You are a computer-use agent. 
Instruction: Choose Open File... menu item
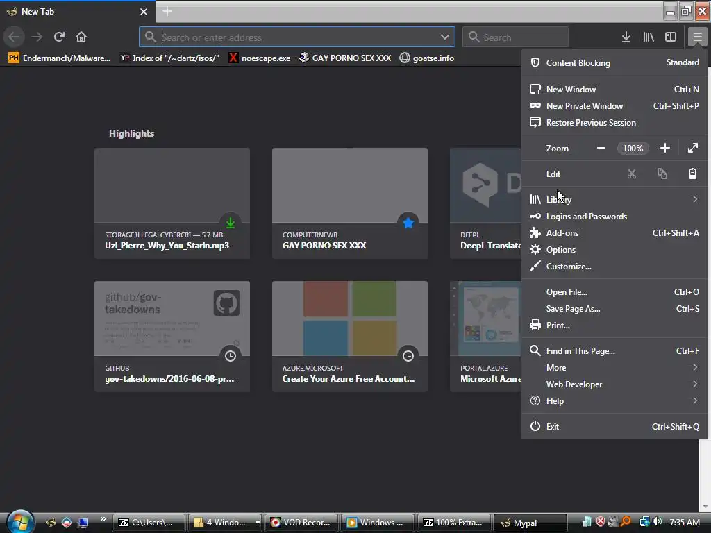coord(614,292)
